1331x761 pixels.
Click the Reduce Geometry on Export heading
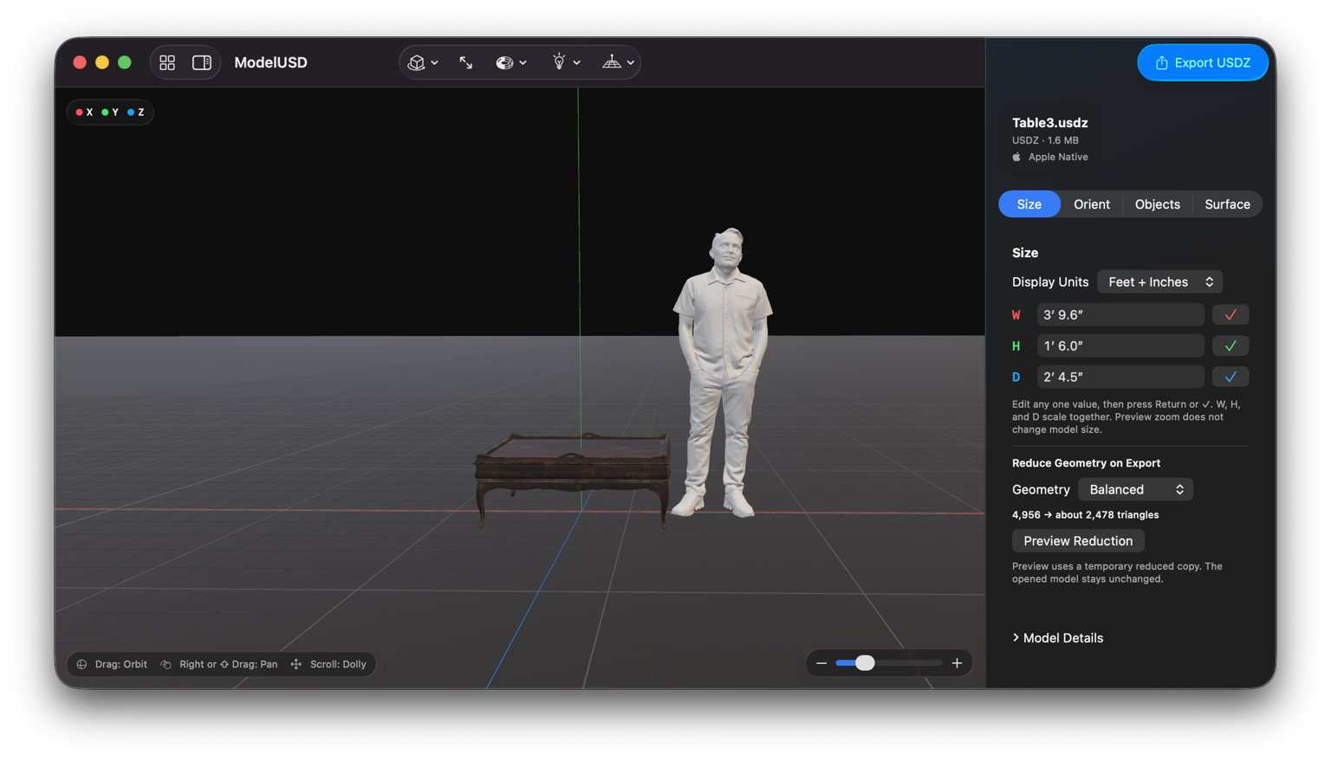point(1086,463)
